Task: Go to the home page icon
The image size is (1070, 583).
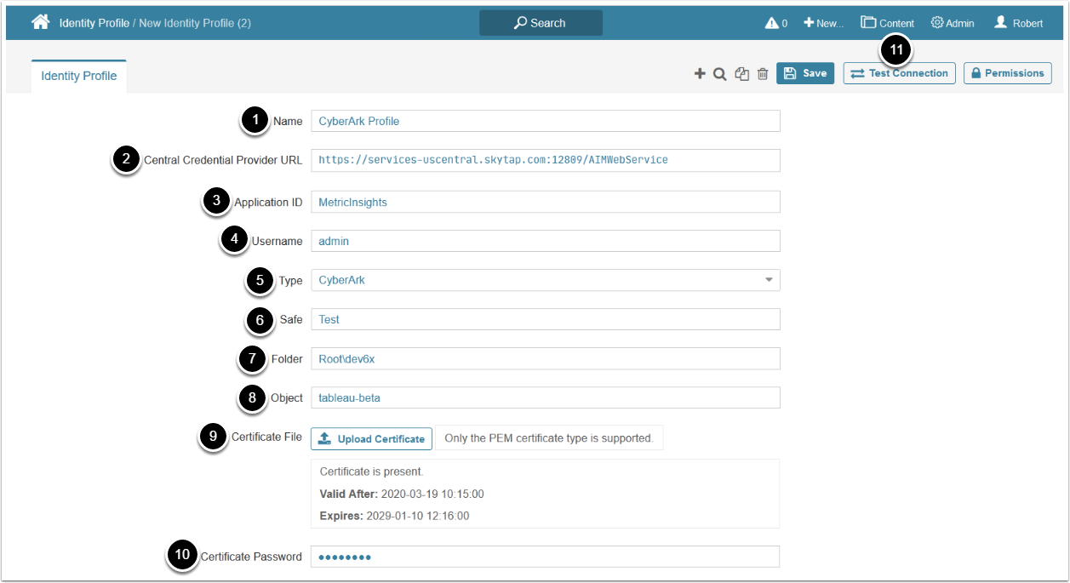Action: click(x=40, y=22)
